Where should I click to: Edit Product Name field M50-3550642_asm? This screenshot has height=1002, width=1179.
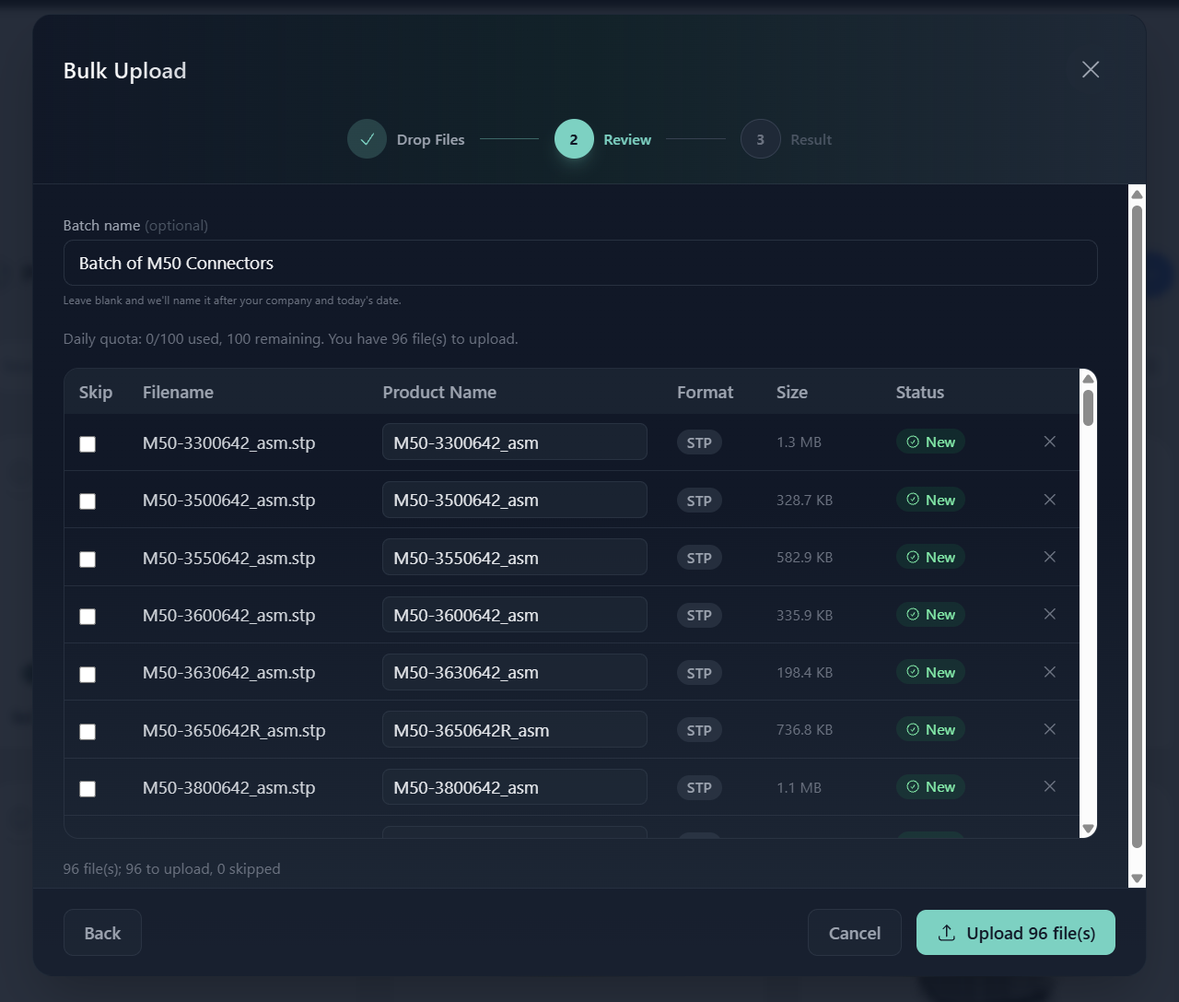515,558
